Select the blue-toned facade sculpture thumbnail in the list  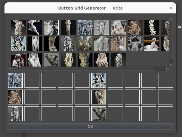pos(85,27)
